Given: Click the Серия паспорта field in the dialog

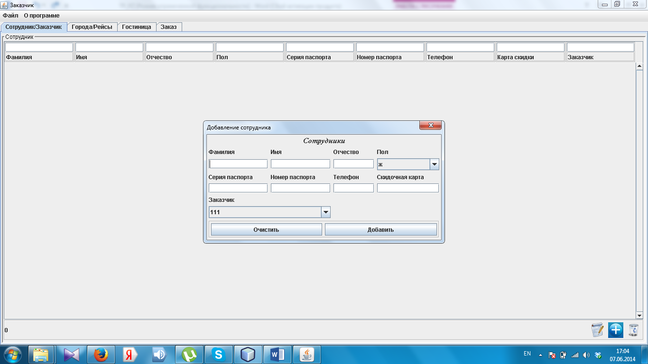Looking at the screenshot, I should (238, 188).
